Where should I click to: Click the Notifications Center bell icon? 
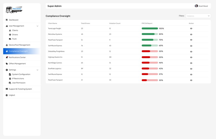coord(7,57)
